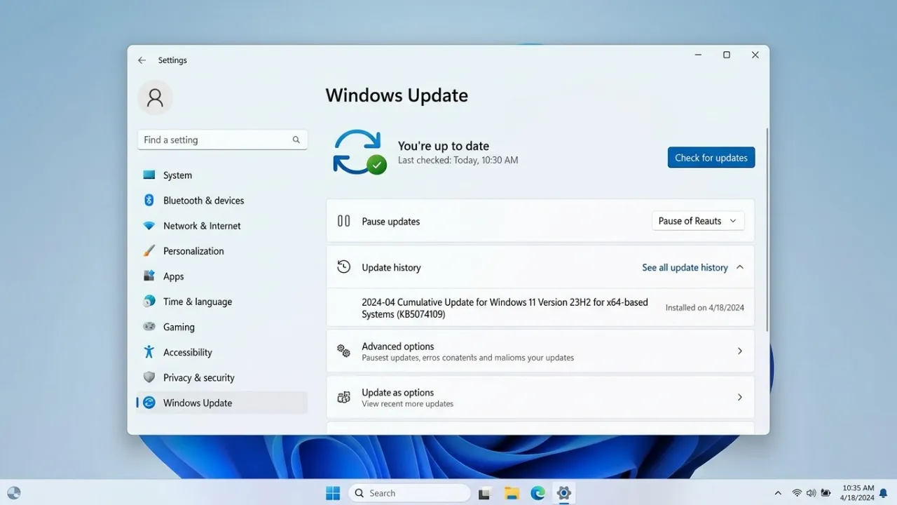This screenshot has height=505, width=897.
Task: Show hidden icons in system tray
Action: pos(778,493)
